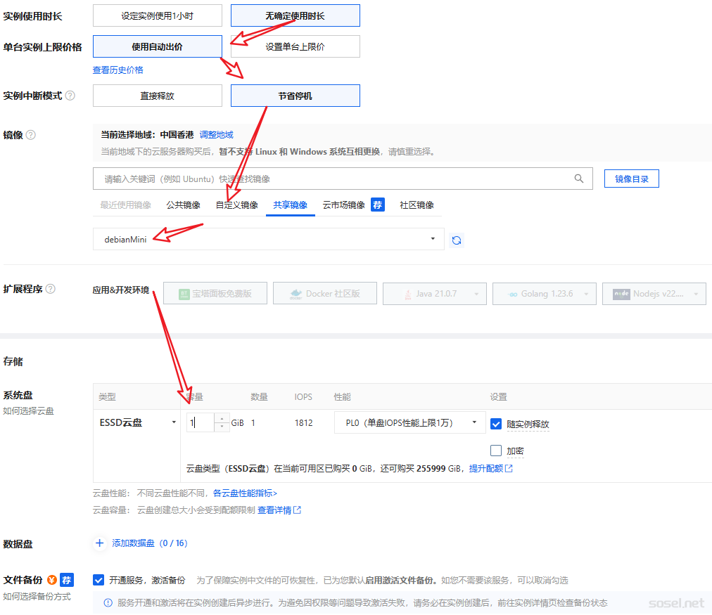Switch to the 公共镜像 tab
Viewport: 712px width, 615px height.
tap(183, 205)
